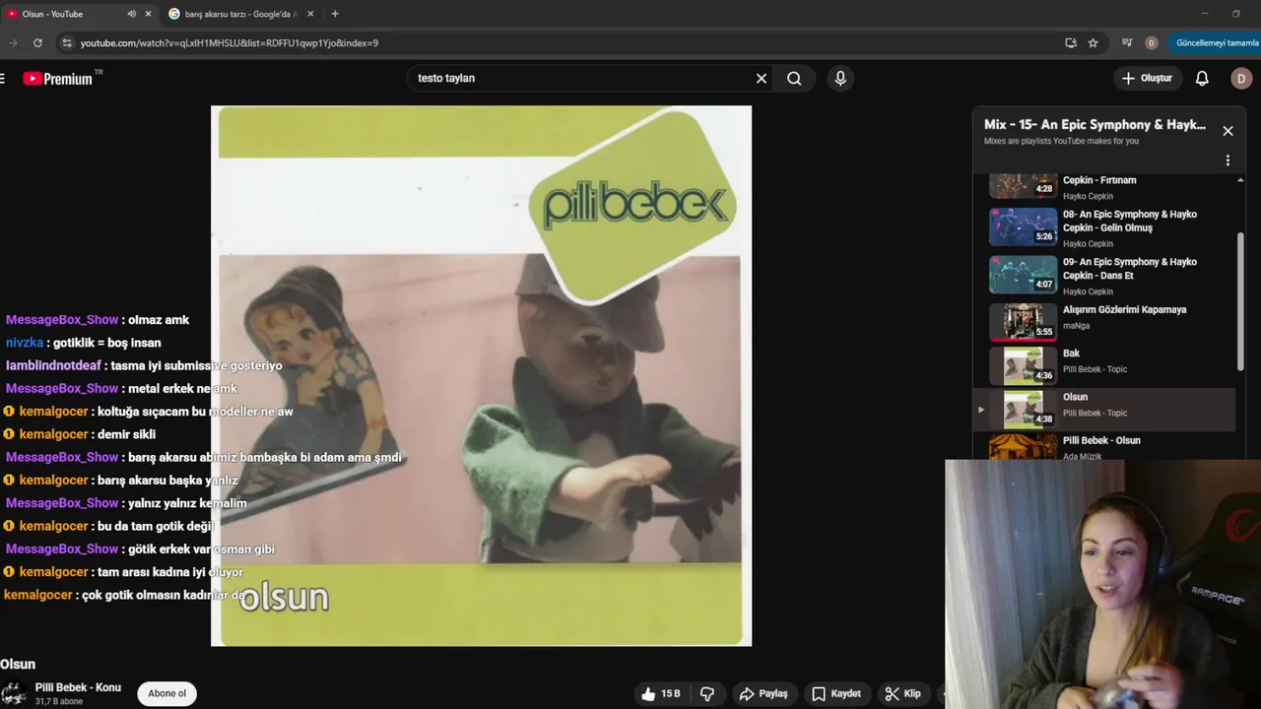Play Pilli Bebek - Olsun by Ada Müzik
This screenshot has width=1261, height=709.
pos(1104,446)
